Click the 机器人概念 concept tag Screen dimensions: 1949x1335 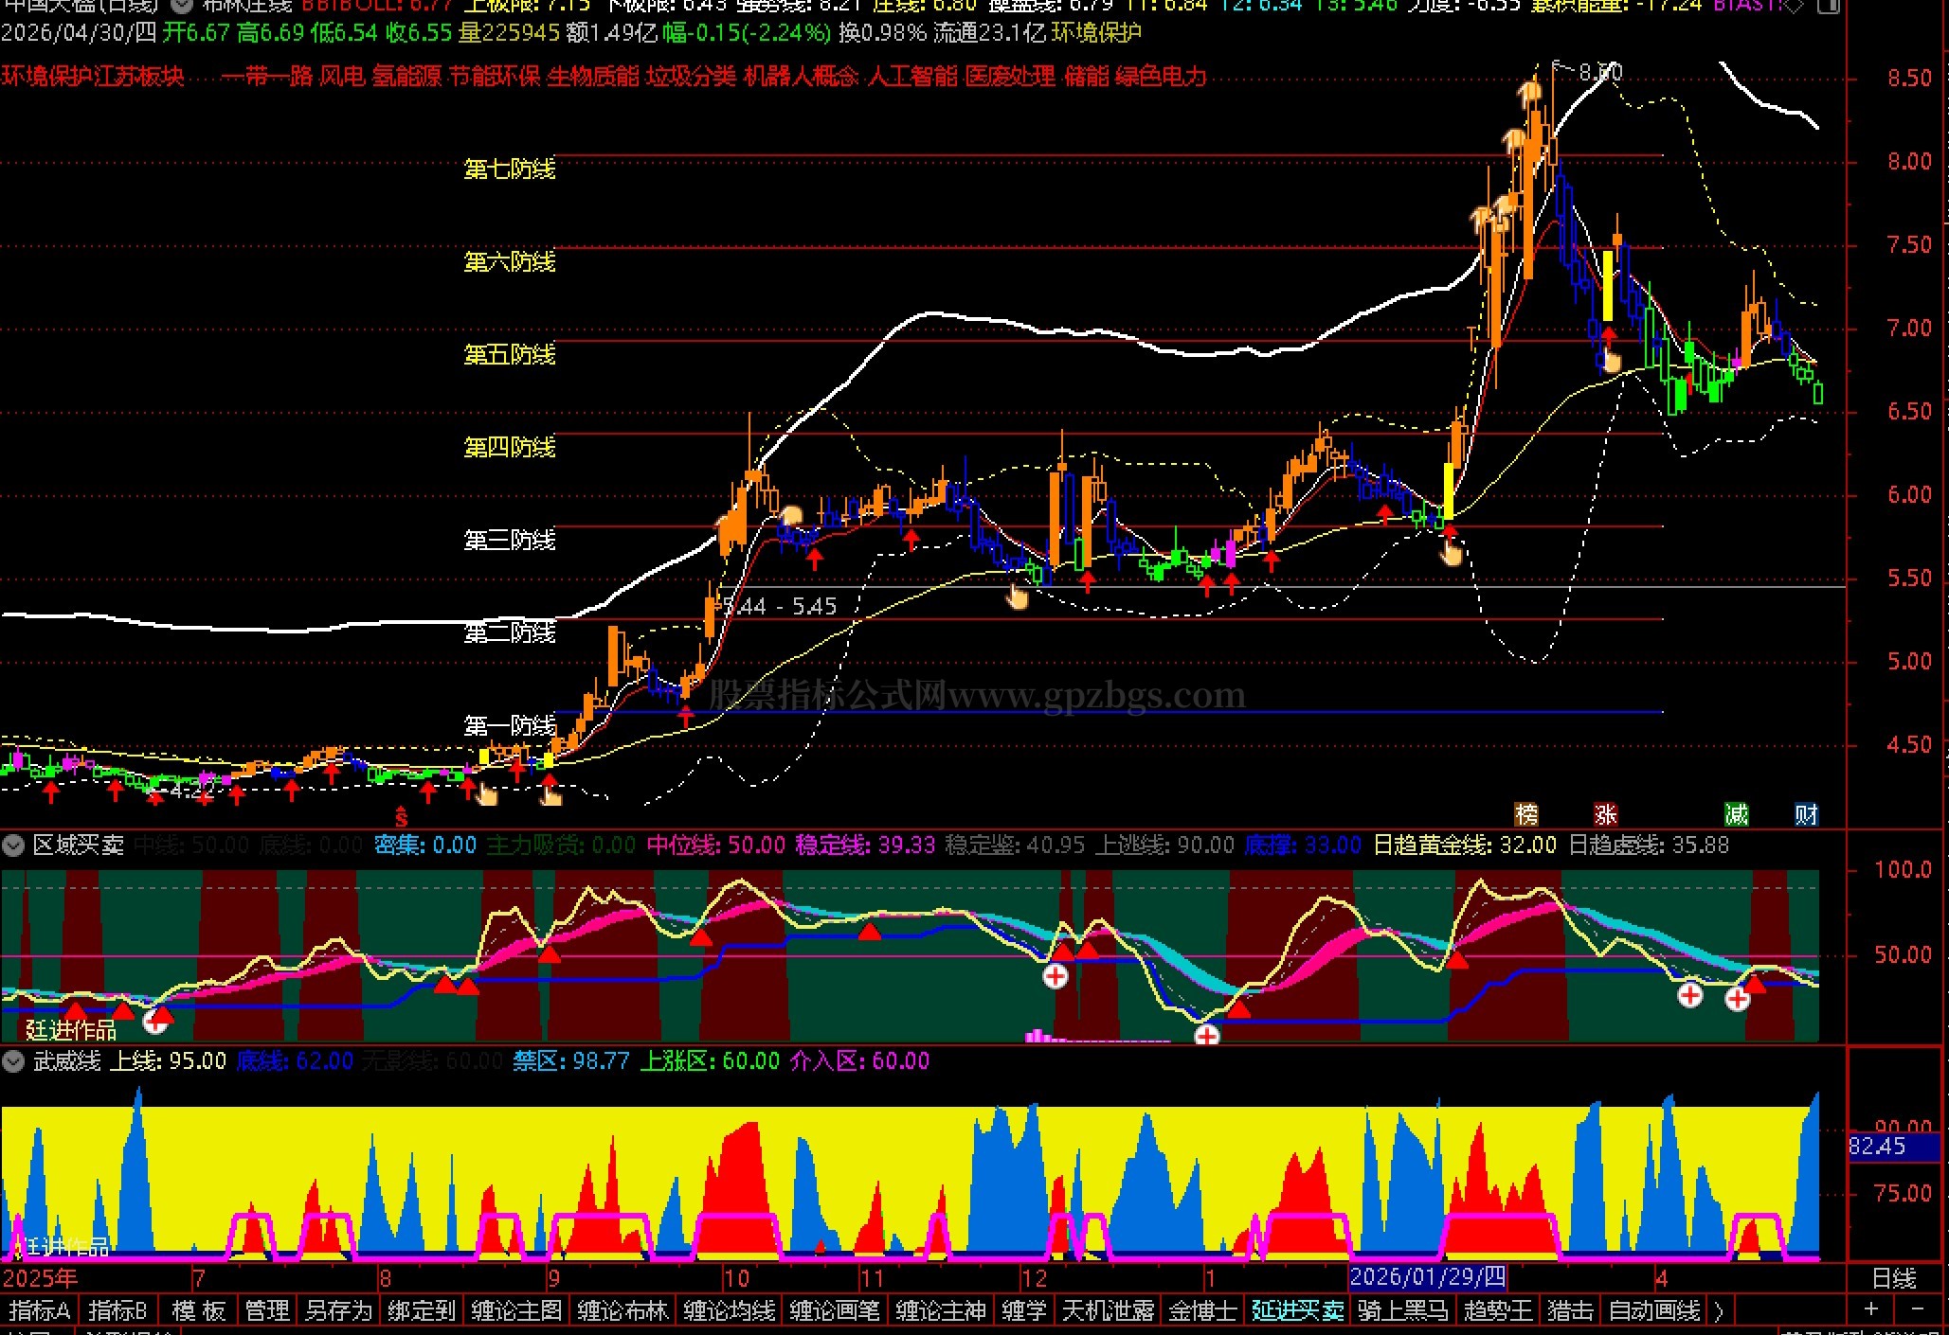802,76
